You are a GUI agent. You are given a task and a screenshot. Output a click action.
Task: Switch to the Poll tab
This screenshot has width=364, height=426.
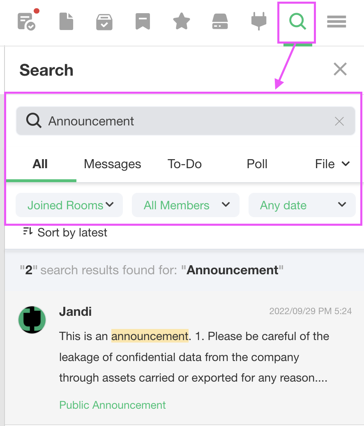(x=257, y=164)
